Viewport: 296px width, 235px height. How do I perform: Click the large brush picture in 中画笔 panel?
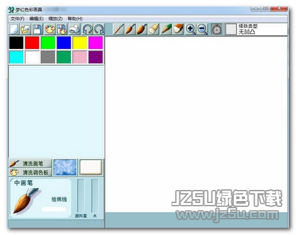point(27,201)
